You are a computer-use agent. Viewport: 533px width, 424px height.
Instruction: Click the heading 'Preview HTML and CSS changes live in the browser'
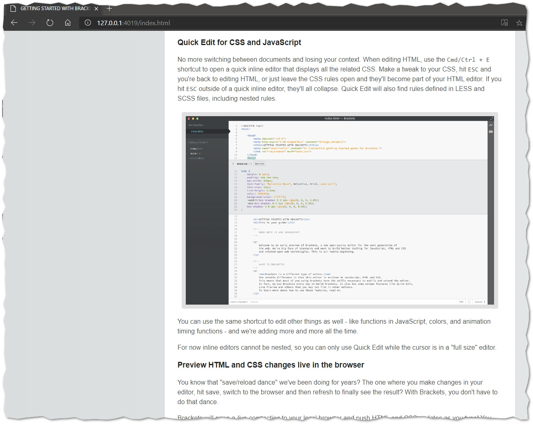click(271, 365)
